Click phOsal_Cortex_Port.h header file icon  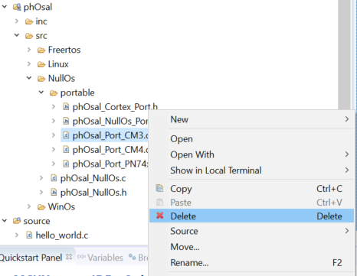66,106
